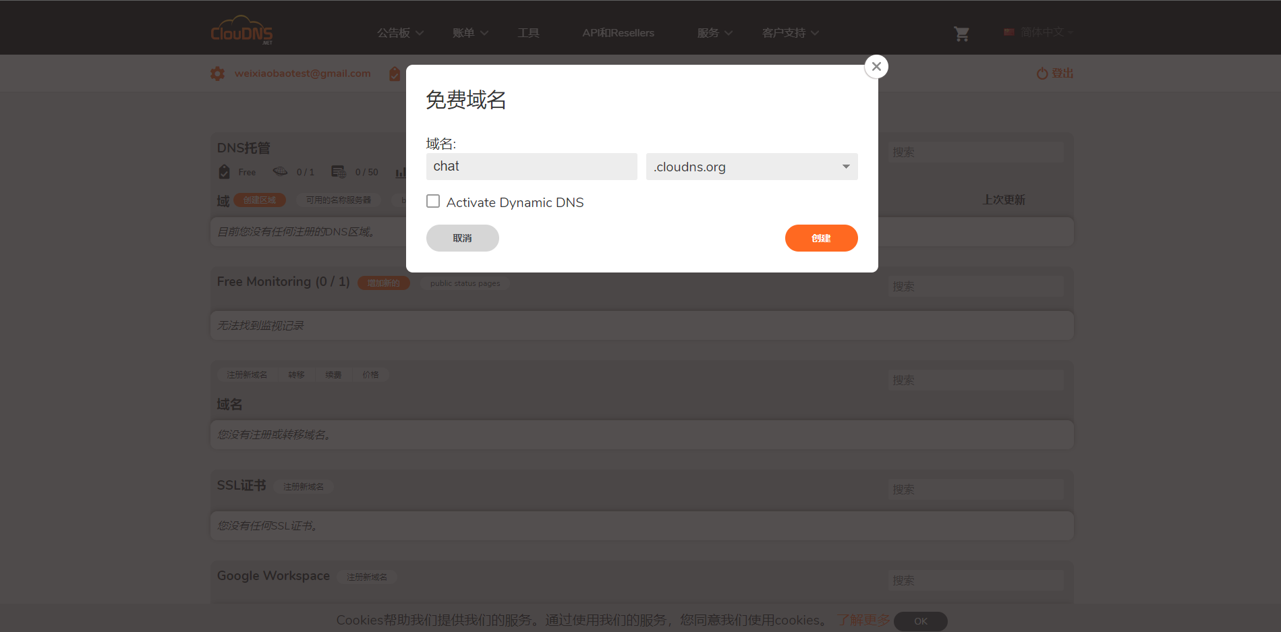Image resolution: width=1281 pixels, height=632 pixels.
Task: Click the 域名 section search box
Action: point(975,380)
